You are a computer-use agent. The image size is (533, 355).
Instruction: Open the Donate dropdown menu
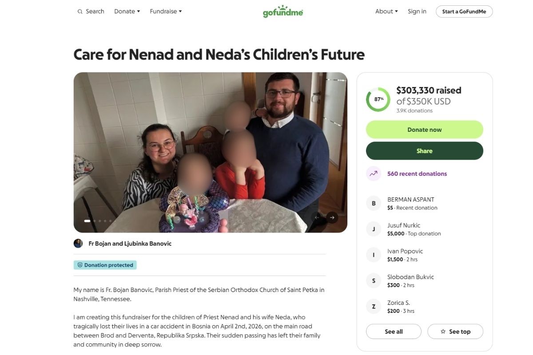coord(127,12)
